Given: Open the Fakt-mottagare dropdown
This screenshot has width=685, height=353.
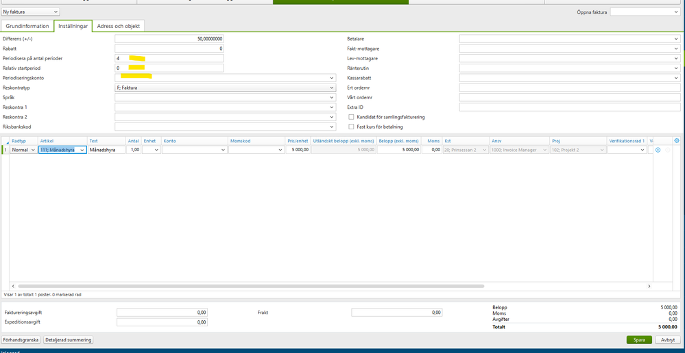Looking at the screenshot, I should [x=570, y=49].
